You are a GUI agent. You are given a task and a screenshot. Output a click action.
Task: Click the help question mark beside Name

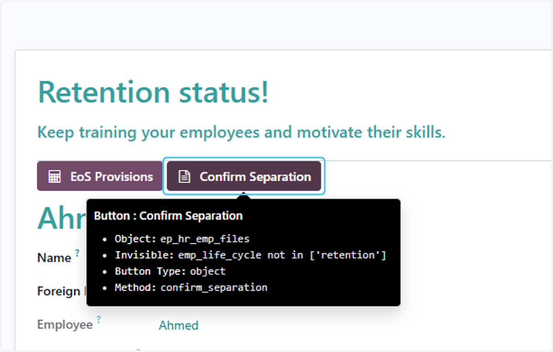point(77,253)
